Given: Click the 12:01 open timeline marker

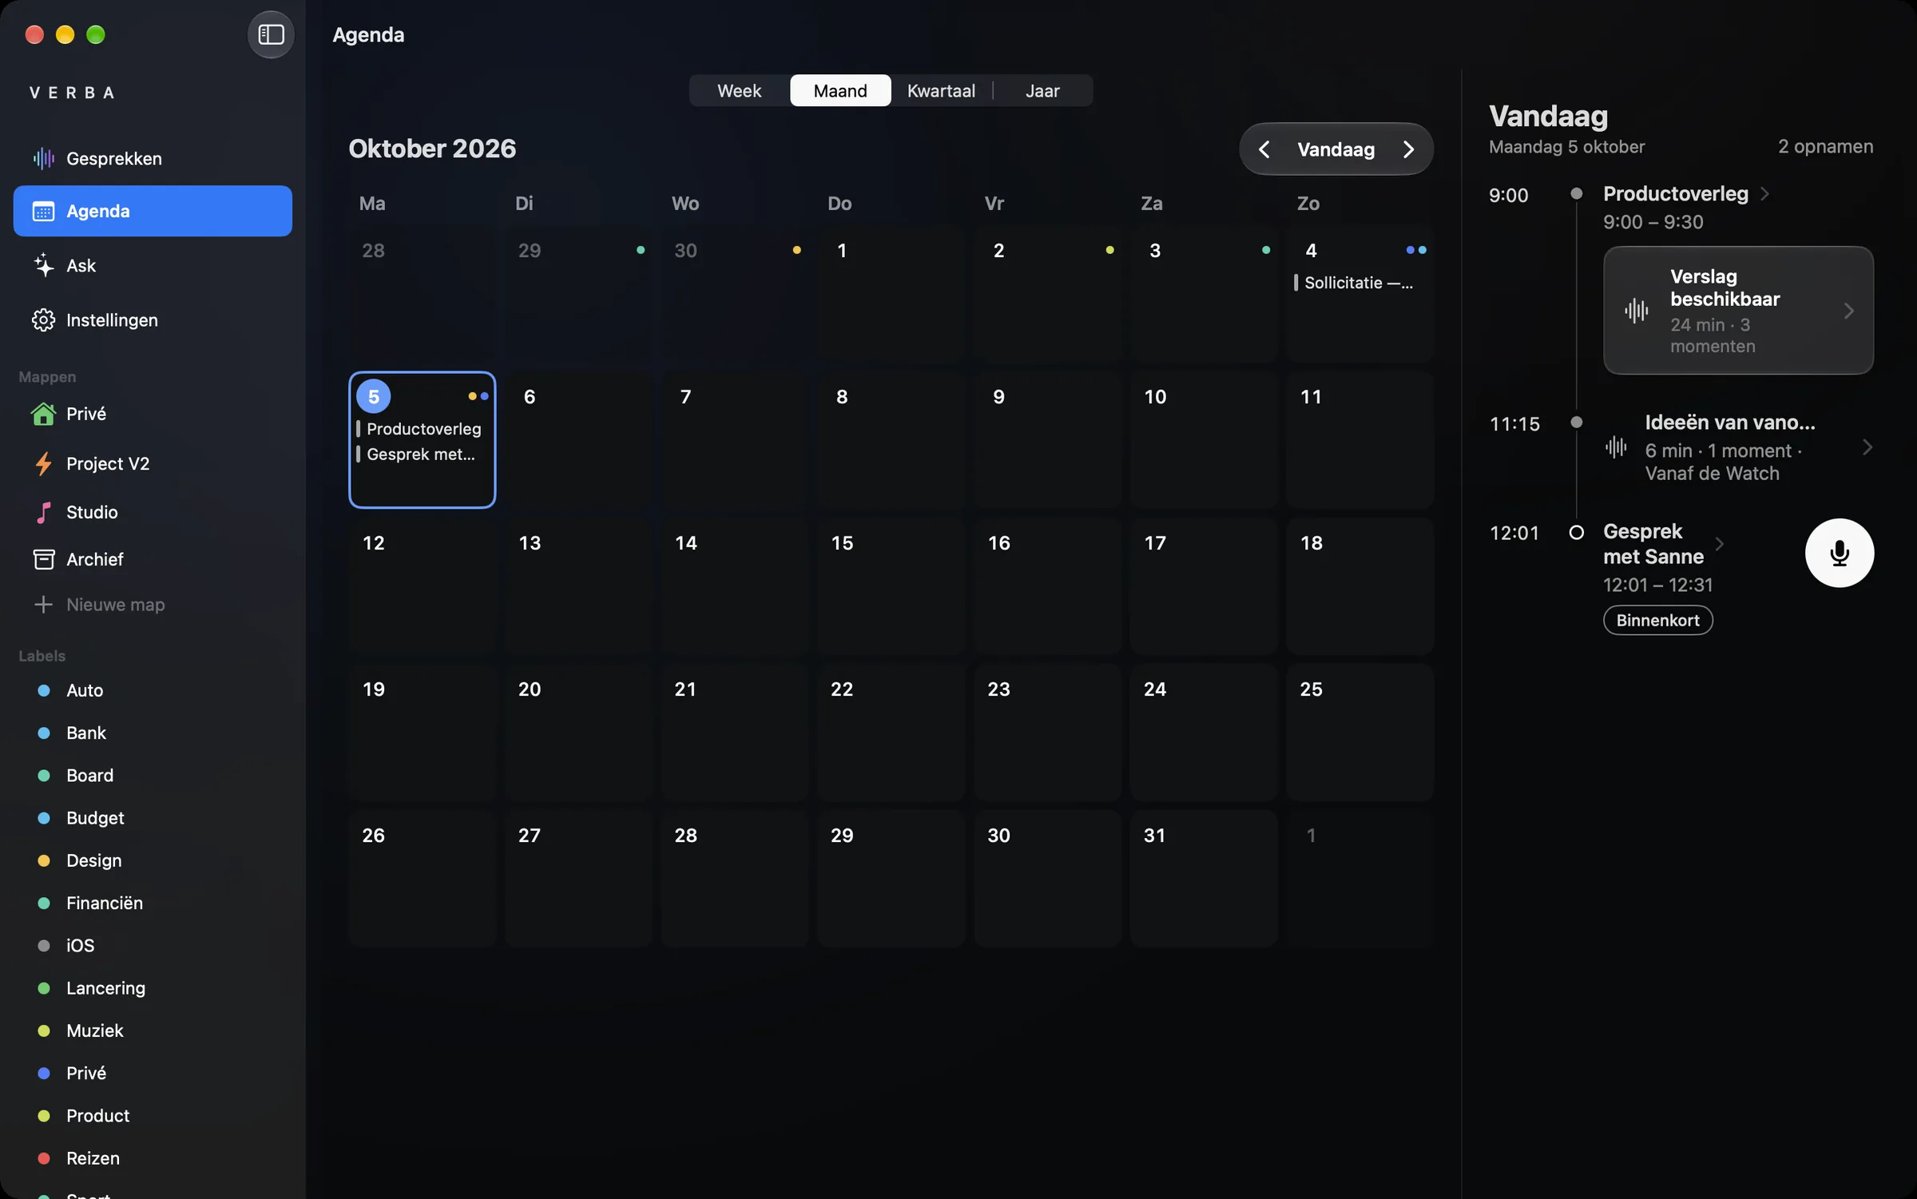Looking at the screenshot, I should pyautogui.click(x=1576, y=532).
